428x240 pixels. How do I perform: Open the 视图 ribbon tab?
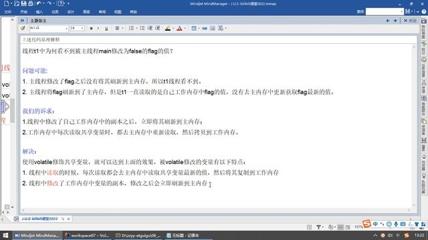pos(118,12)
